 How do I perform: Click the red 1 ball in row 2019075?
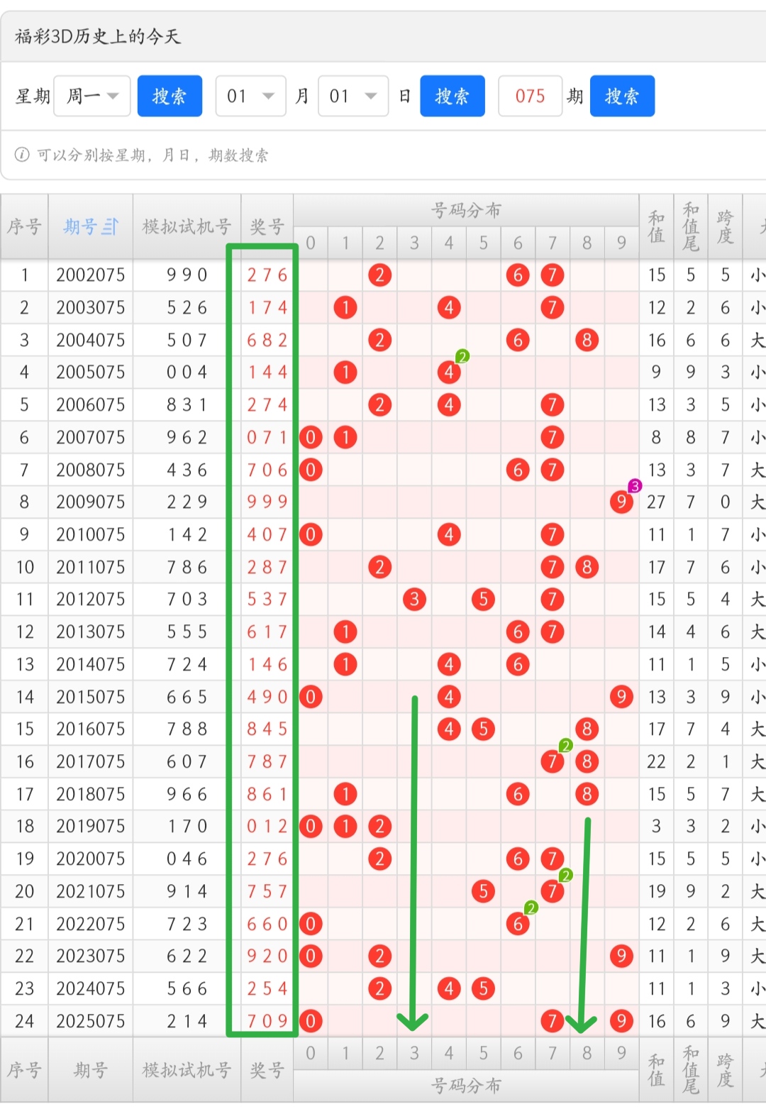(x=345, y=826)
